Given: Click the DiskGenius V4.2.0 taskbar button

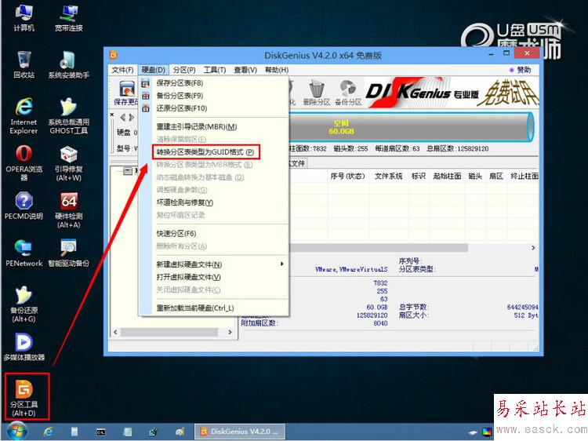Looking at the screenshot, I should pos(240,432).
